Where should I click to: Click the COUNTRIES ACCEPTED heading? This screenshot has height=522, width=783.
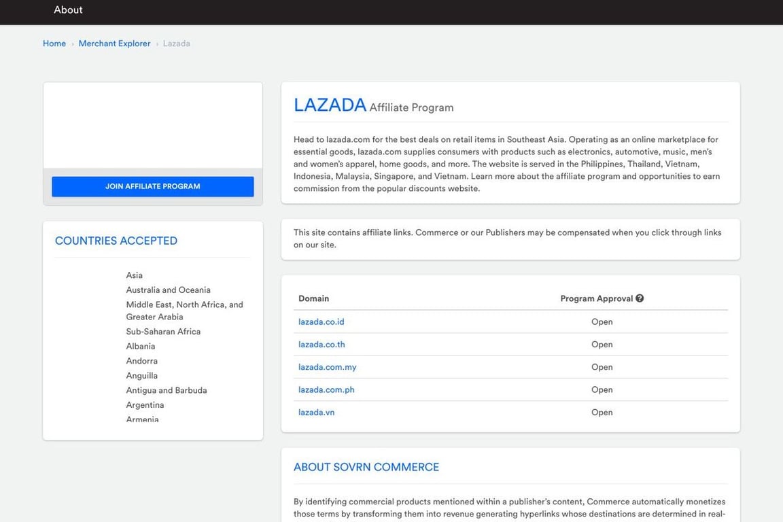pos(116,240)
